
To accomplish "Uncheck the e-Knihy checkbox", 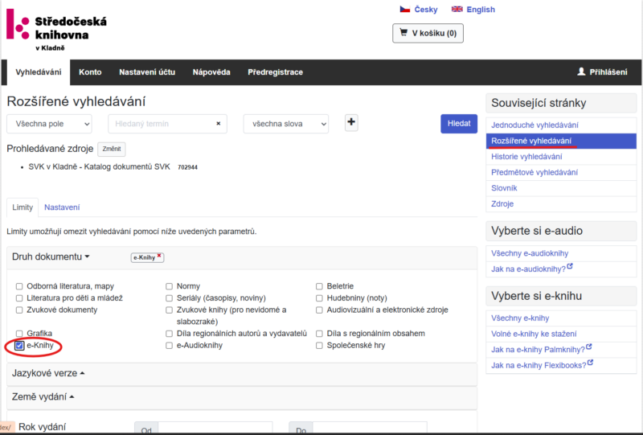I will coord(19,346).
